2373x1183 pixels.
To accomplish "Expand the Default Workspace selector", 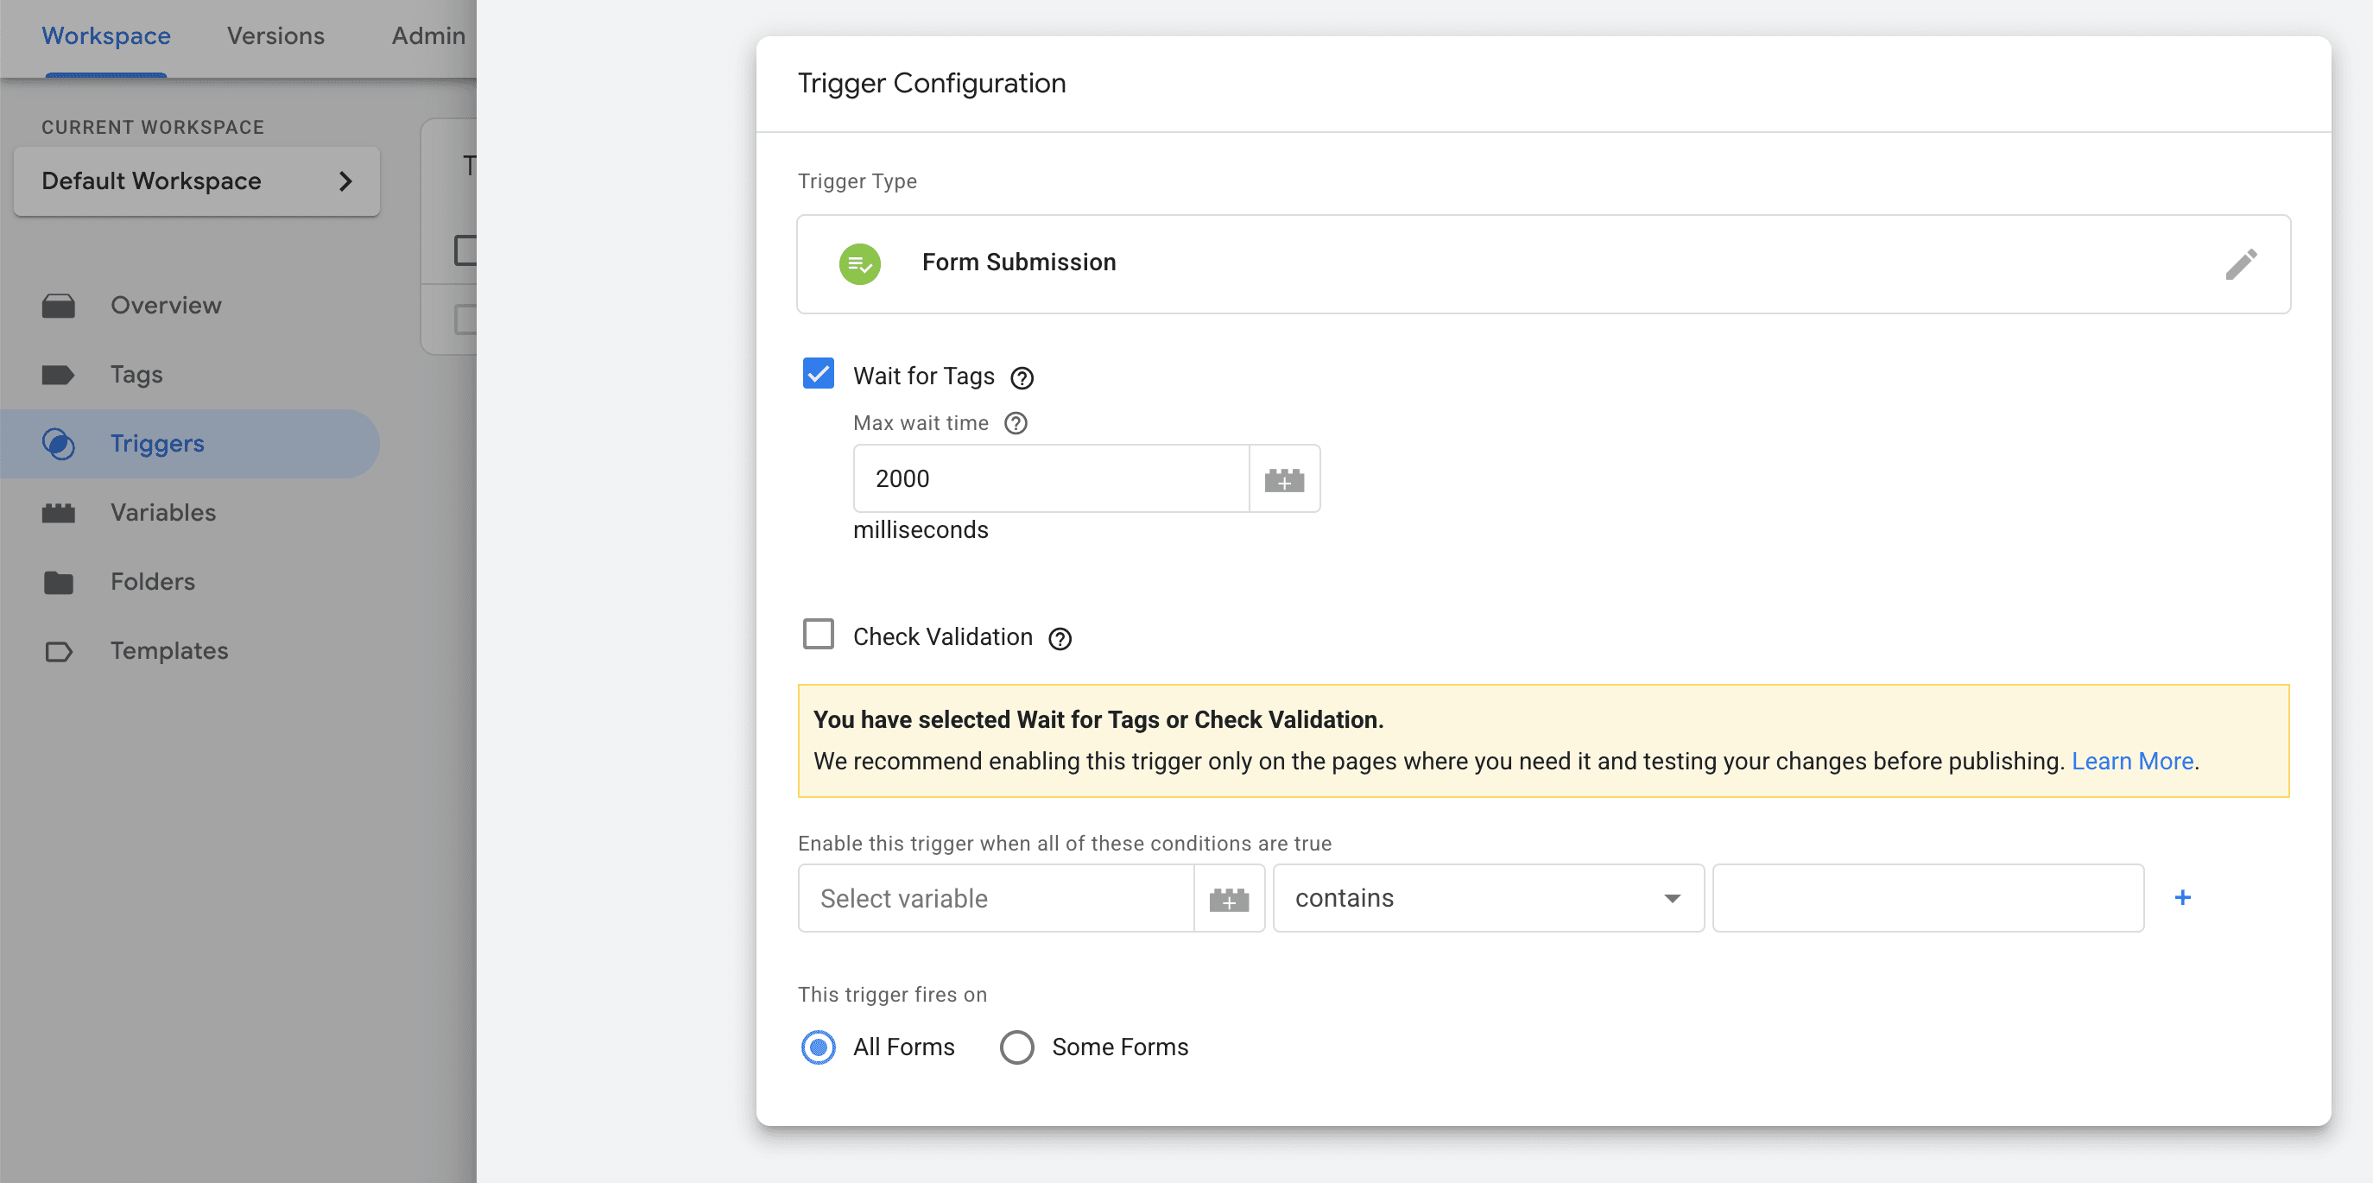I will [196, 181].
